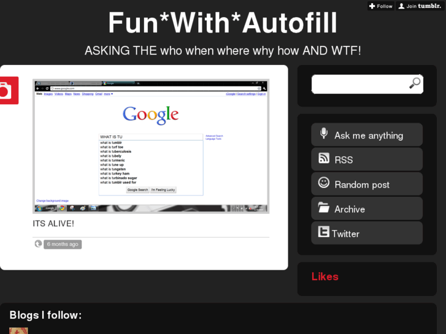Click the 'ITS ALIVE!' caption text
Viewport: 446px width, 334px height.
[x=53, y=224]
